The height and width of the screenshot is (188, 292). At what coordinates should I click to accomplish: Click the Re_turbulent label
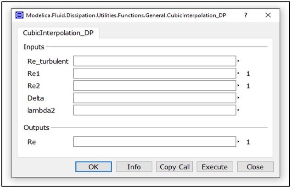click(48, 61)
